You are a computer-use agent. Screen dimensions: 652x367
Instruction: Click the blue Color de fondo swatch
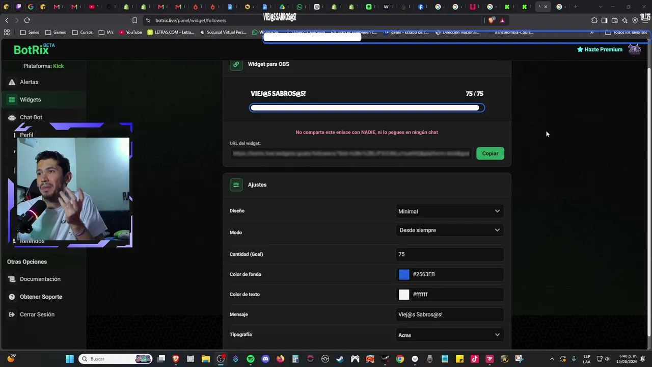(x=404, y=275)
